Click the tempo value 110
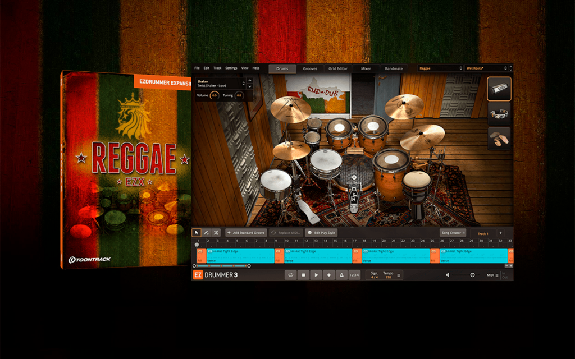 (x=388, y=277)
